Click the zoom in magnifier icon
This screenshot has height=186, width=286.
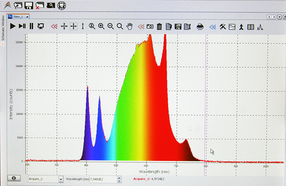click(101, 26)
